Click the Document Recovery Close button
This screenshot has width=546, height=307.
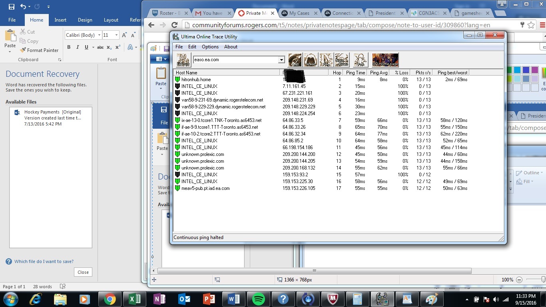click(83, 272)
